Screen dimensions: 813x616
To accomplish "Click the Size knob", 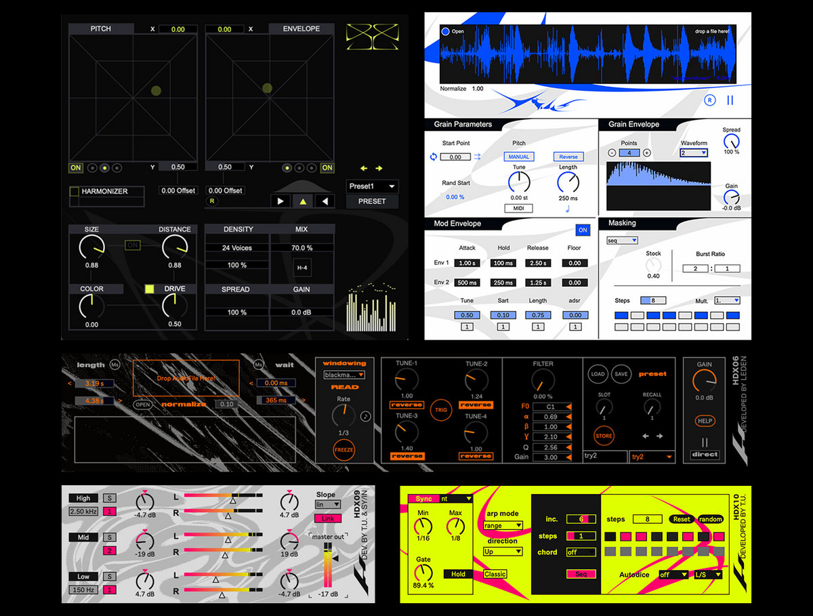I will point(91,249).
